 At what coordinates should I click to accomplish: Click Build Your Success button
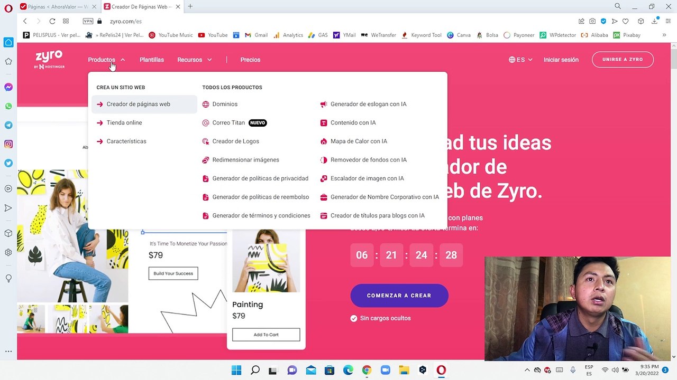pyautogui.click(x=173, y=273)
